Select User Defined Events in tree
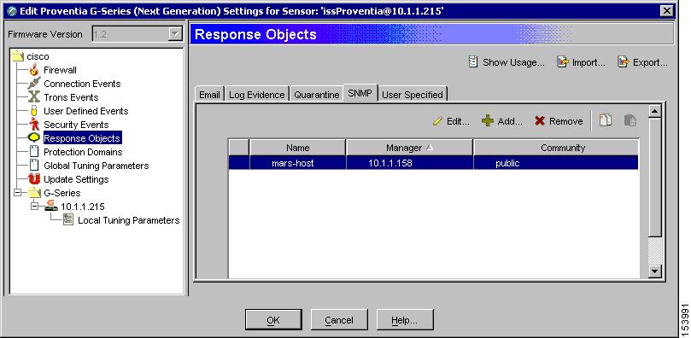The image size is (691, 338). pyautogui.click(x=86, y=111)
